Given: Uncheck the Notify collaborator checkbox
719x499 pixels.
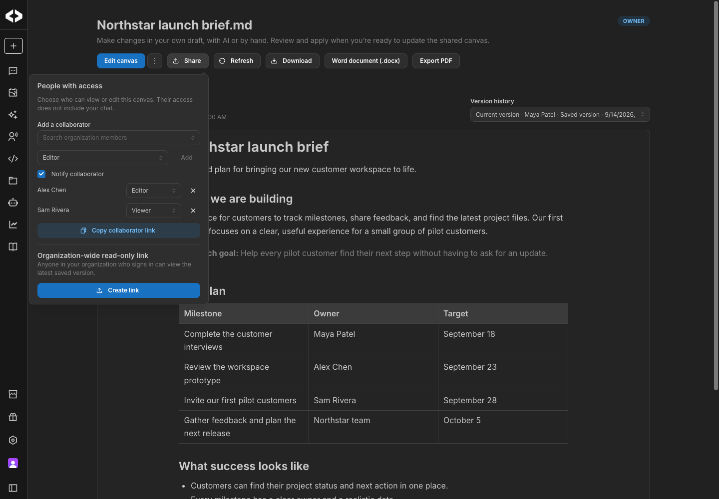Looking at the screenshot, I should click(x=41, y=174).
